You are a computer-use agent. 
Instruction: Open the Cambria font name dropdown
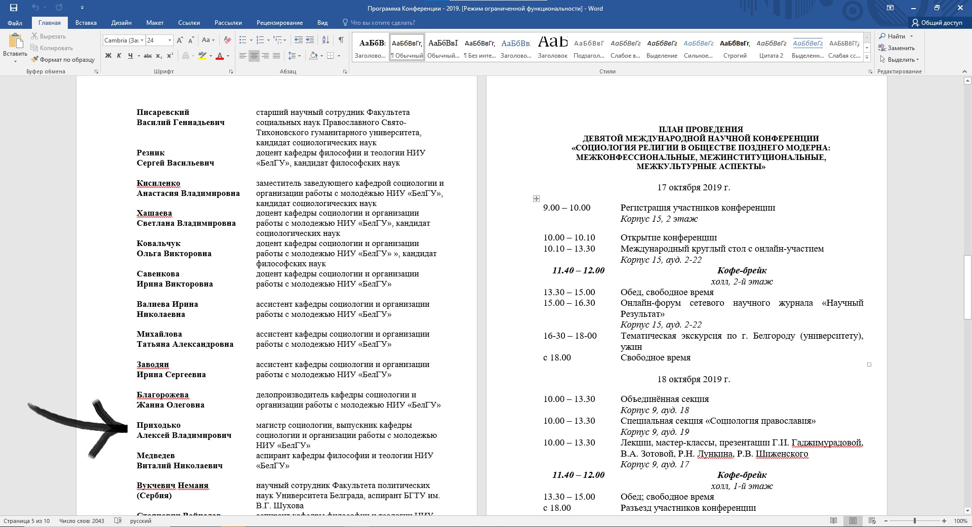pos(142,40)
